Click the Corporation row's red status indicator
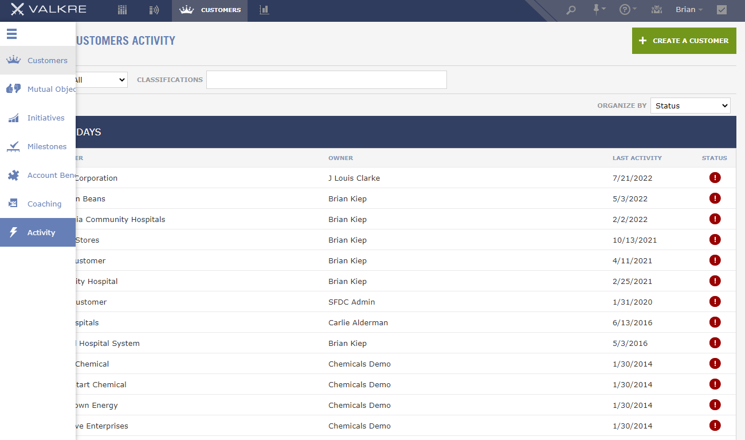 pyautogui.click(x=715, y=177)
